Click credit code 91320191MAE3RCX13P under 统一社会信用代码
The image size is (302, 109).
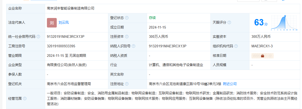66,37
